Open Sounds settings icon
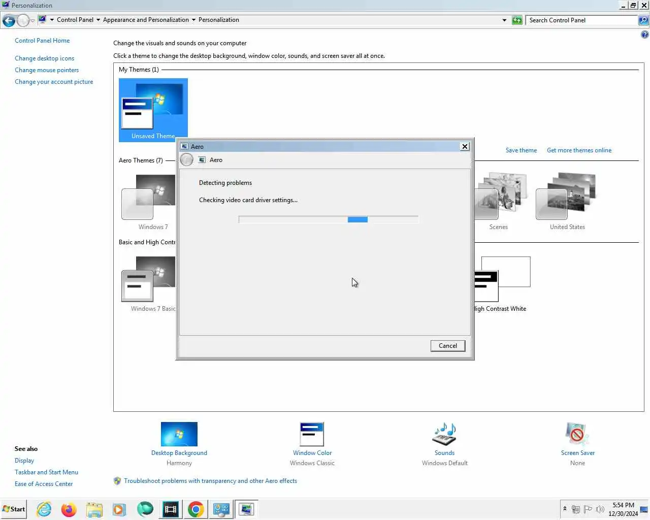Screen dimensions: 650x520 coord(444,435)
